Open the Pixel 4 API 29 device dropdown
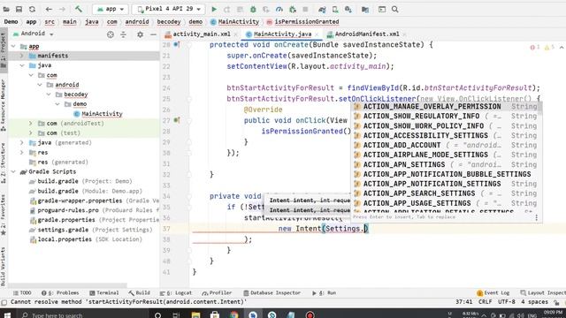Viewport: 566px width, 318px height. [x=169, y=9]
